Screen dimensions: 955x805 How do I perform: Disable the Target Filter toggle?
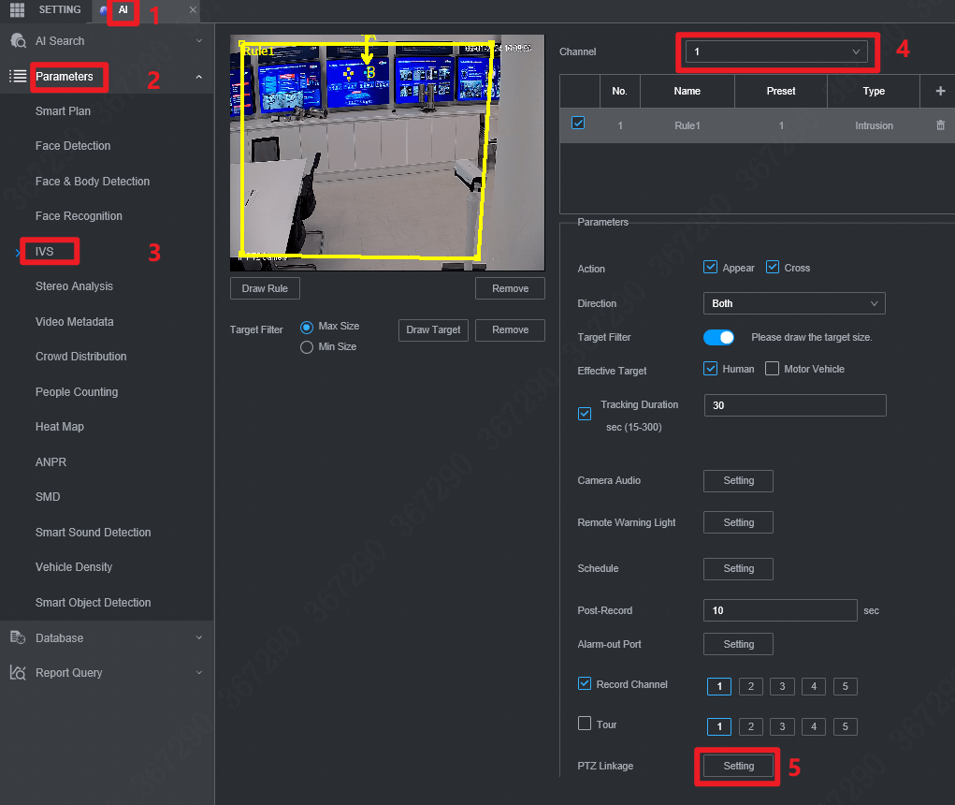[718, 336]
